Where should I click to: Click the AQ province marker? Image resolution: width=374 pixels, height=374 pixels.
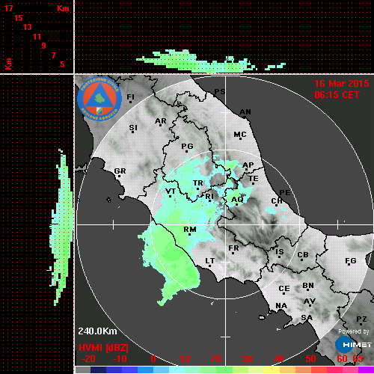[x=237, y=200]
